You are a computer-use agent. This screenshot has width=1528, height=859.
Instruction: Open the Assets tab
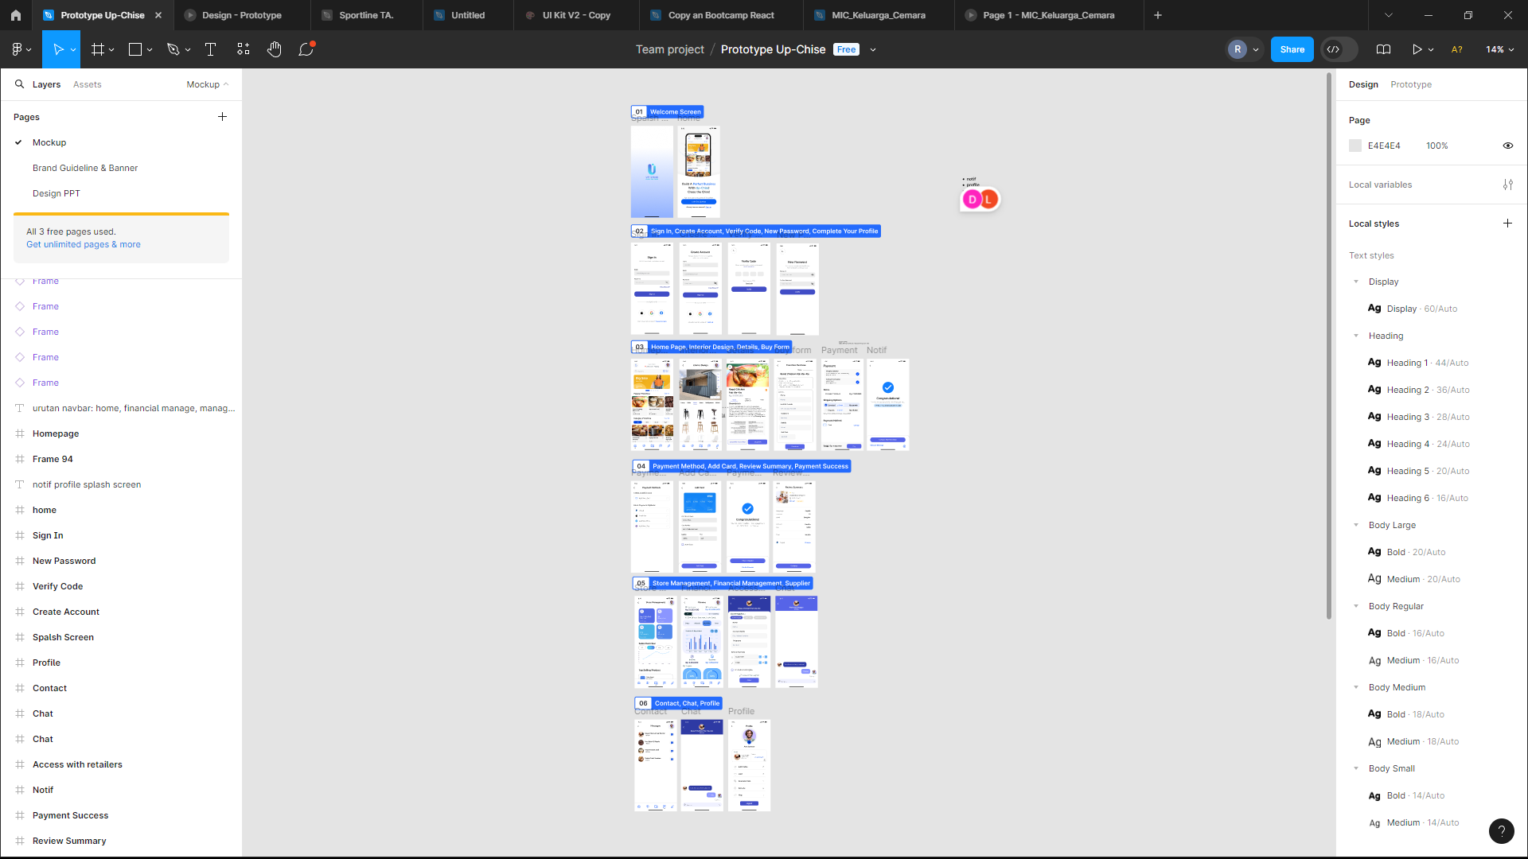coord(87,84)
